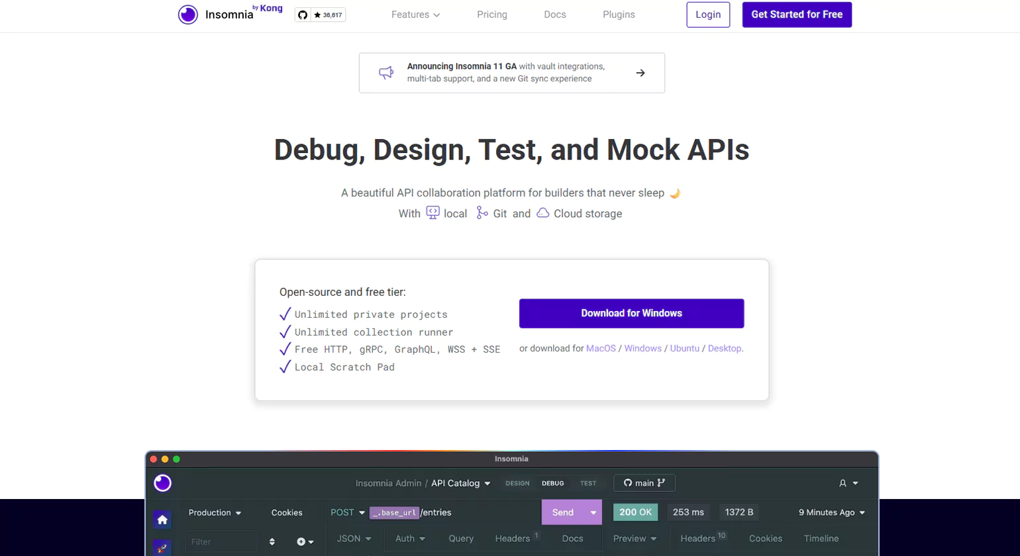Open the POST method dropdown
This screenshot has width=1020, height=556.
[348, 512]
